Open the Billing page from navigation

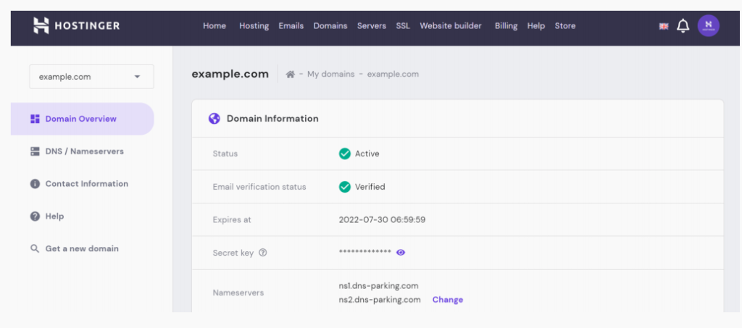click(x=506, y=26)
